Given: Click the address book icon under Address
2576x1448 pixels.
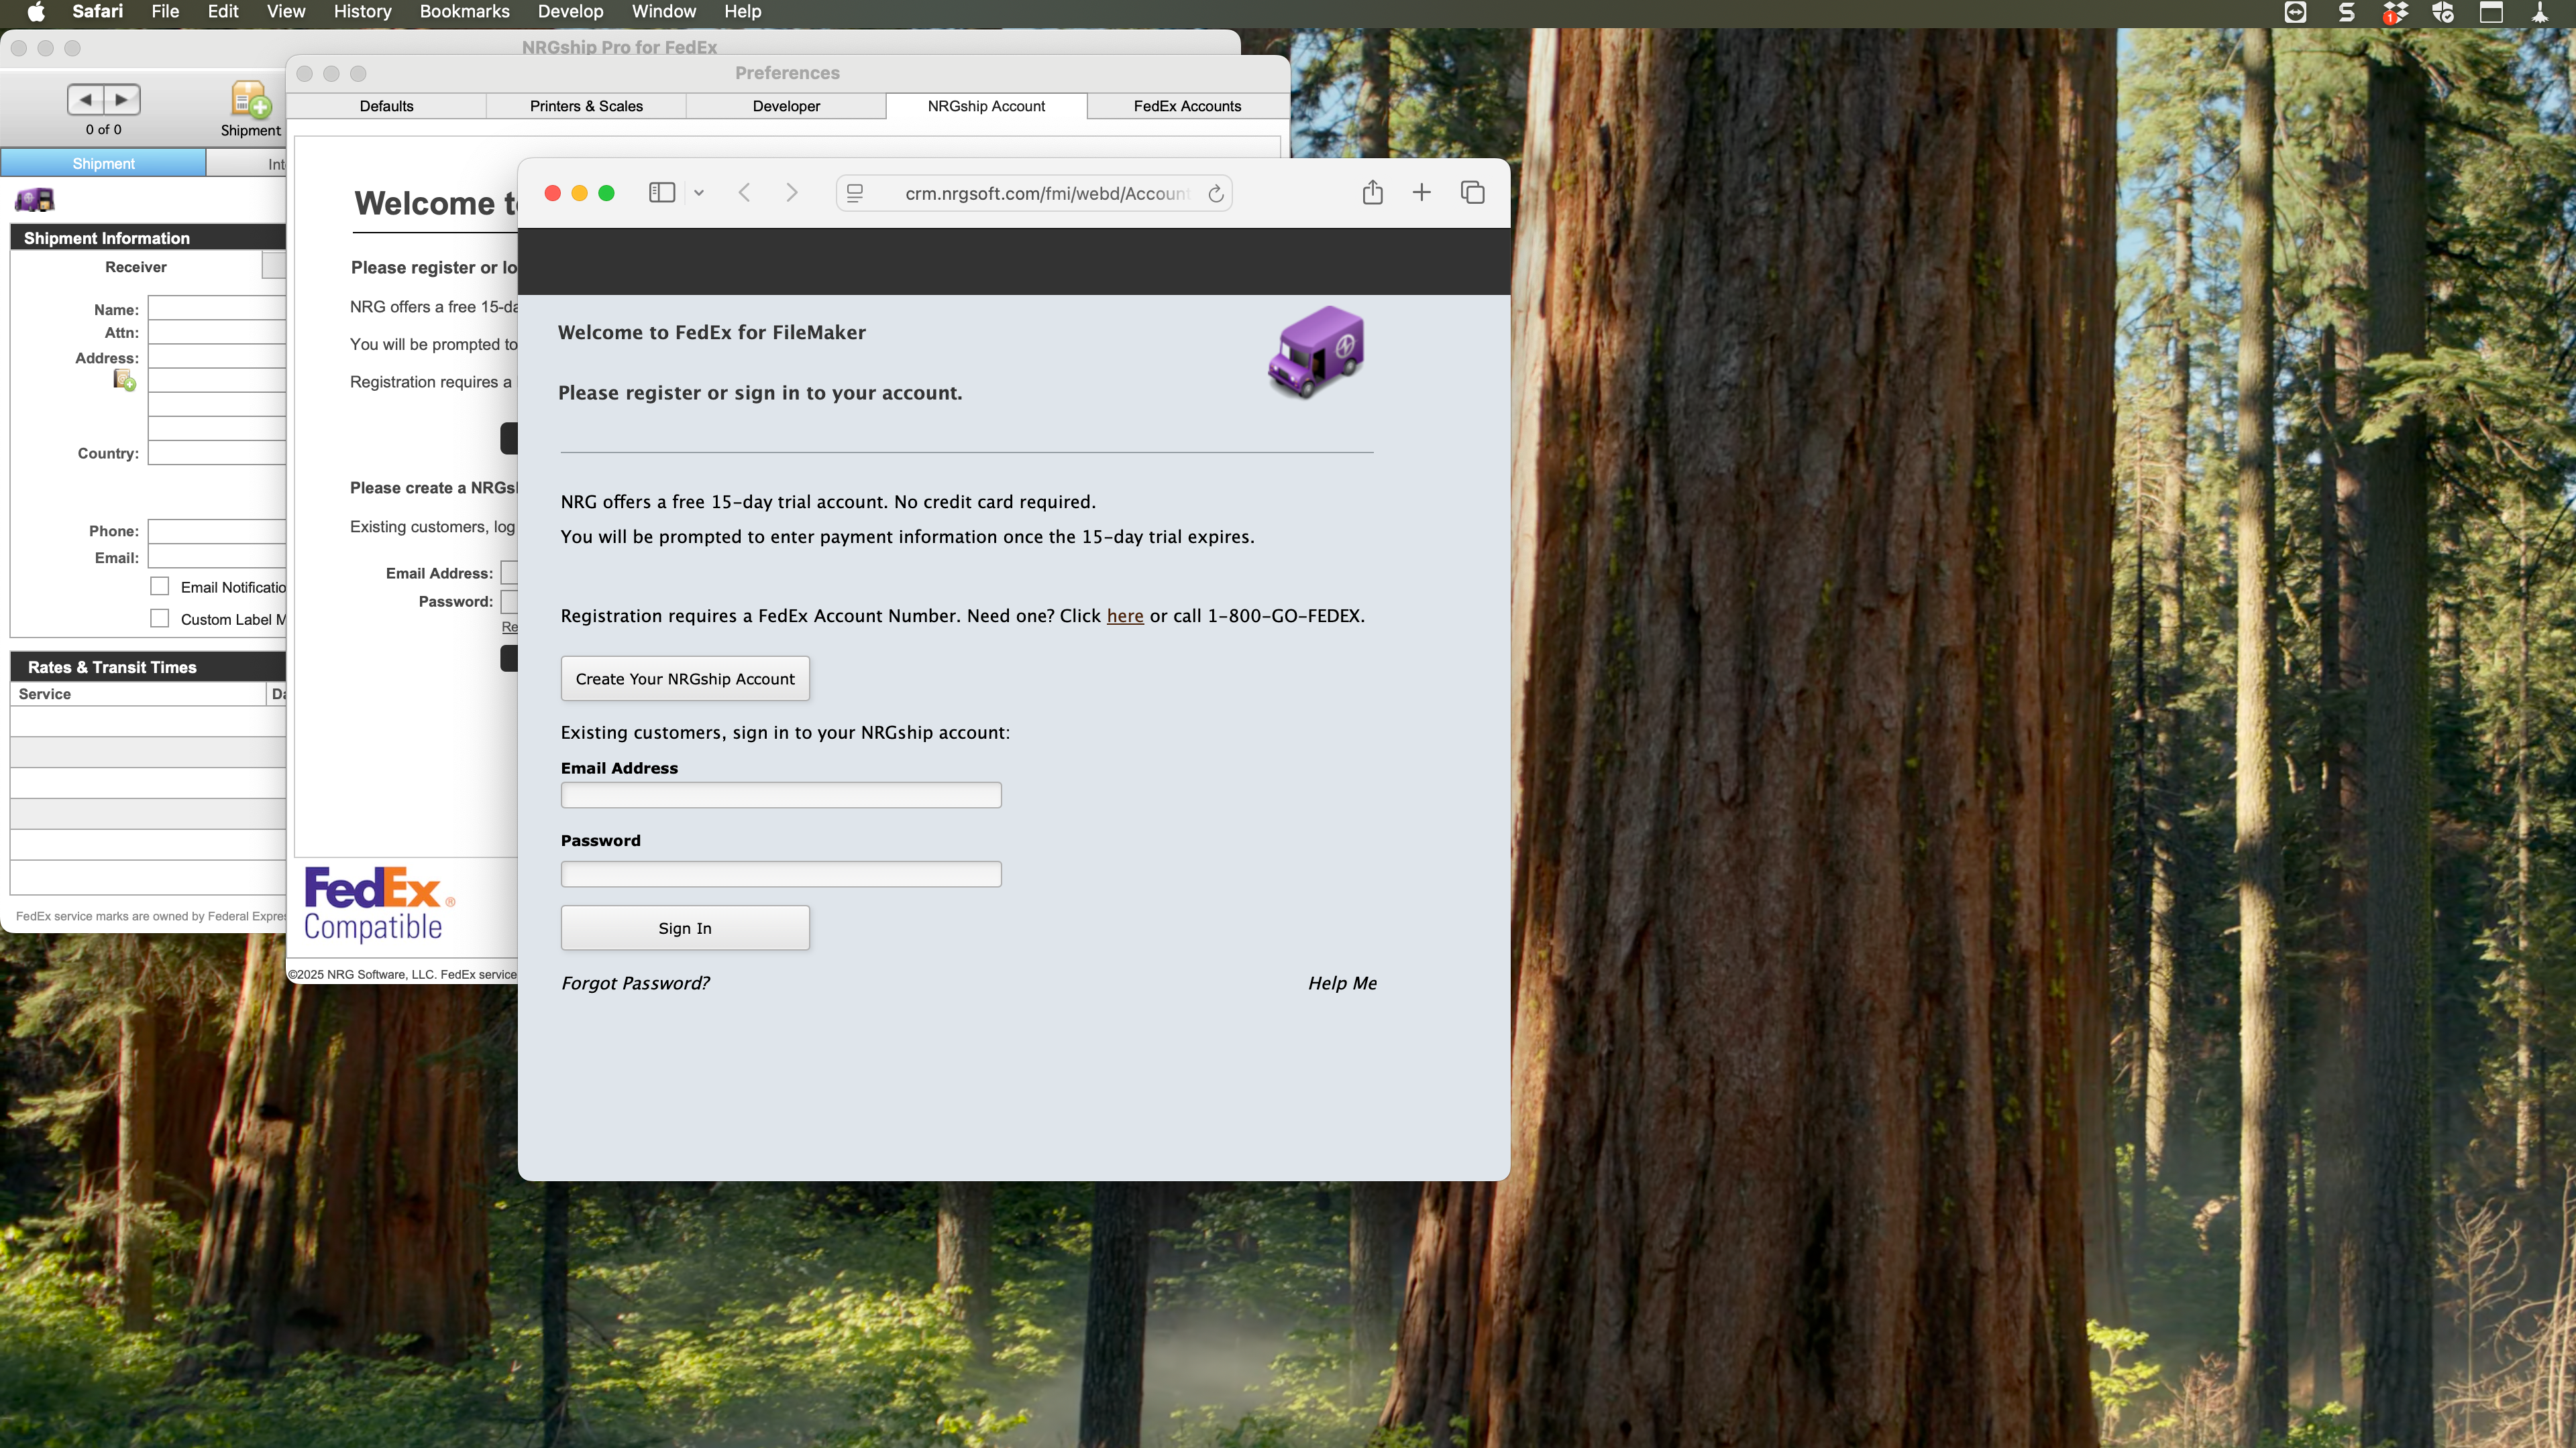Looking at the screenshot, I should click(125, 379).
